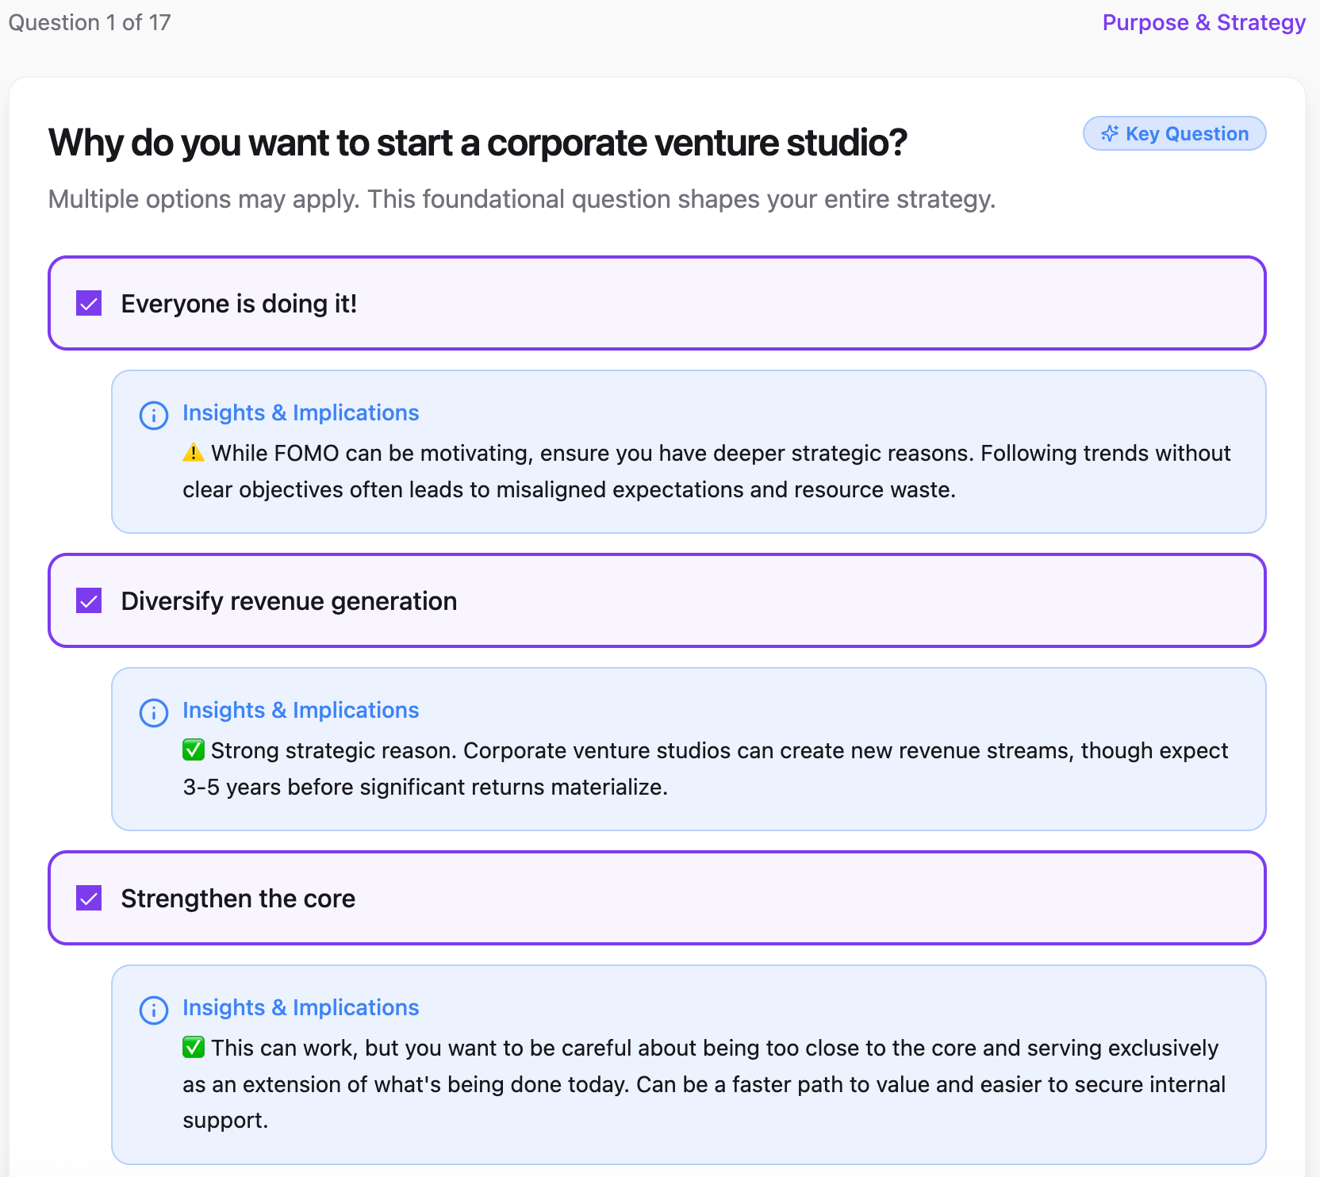Click info icon under "Everyone is doing it!"
This screenshot has height=1177, width=1320.
point(154,415)
